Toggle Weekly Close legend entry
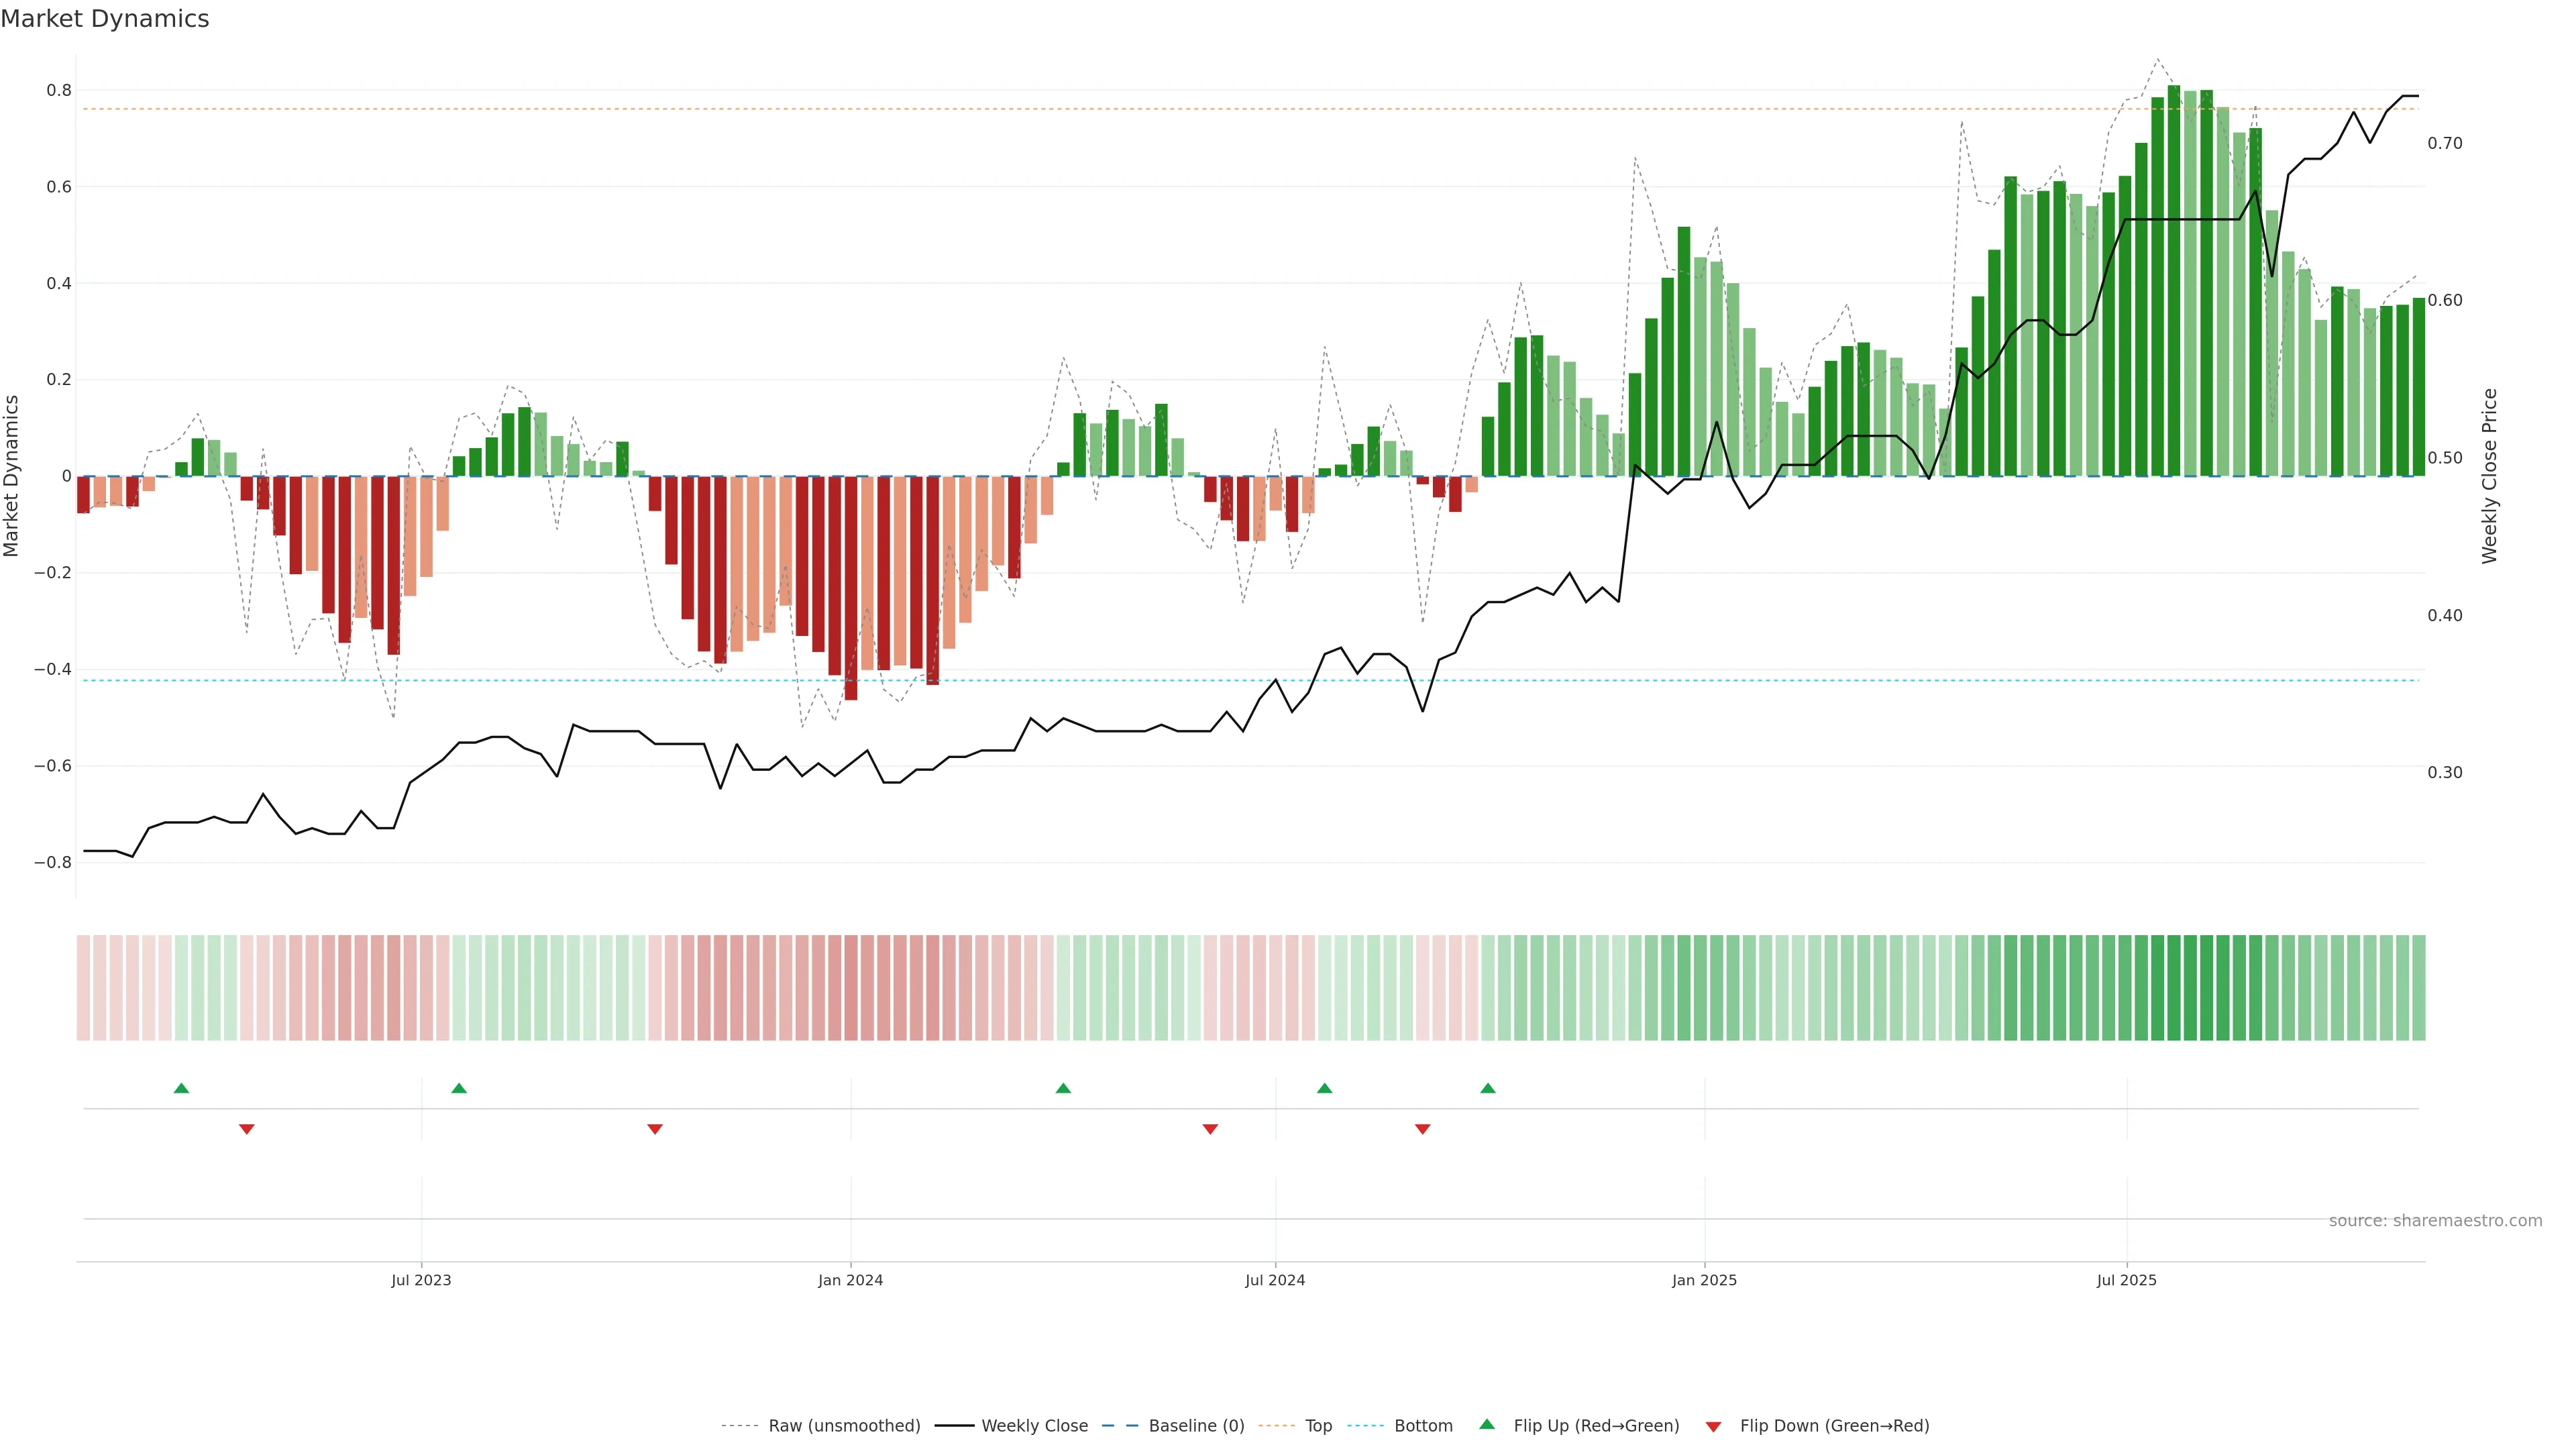The image size is (2576, 1449). coord(1034,1426)
